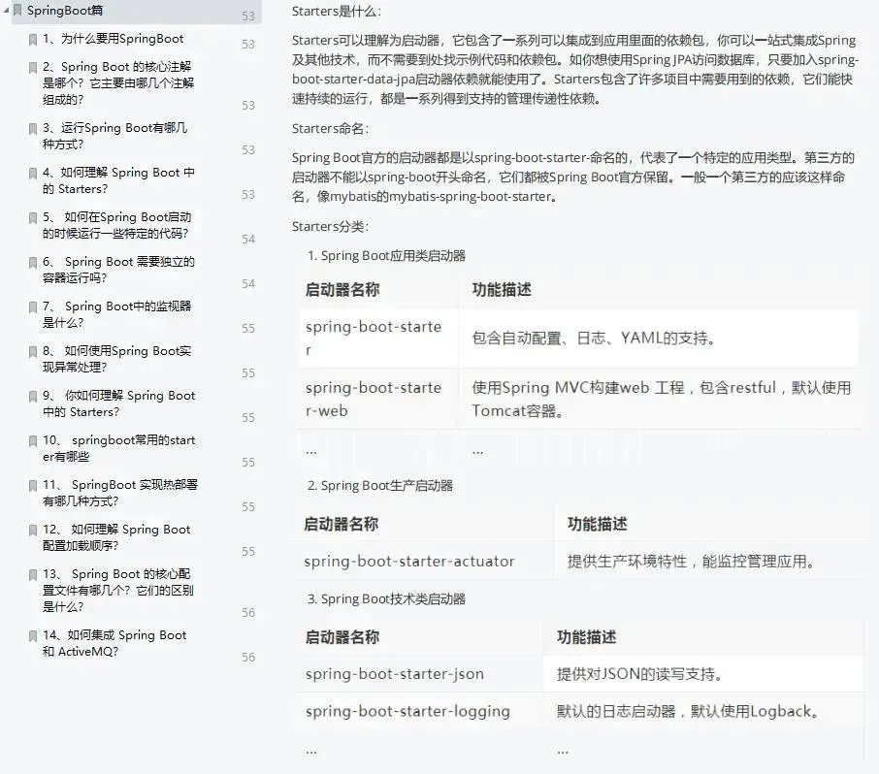Click the "9、你如何理解 Spring Boot 中的 Starters?" entry
The height and width of the screenshot is (774, 879).
[116, 403]
